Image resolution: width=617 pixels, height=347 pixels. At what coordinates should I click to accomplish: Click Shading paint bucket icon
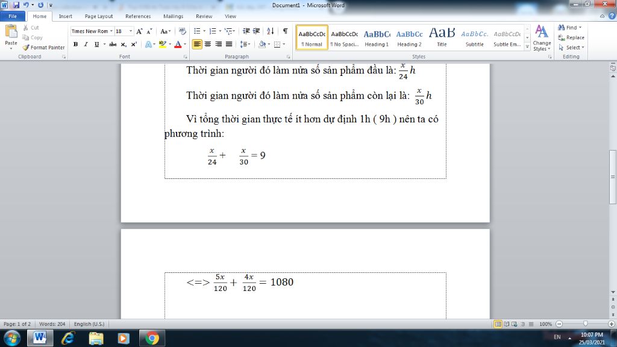pos(262,44)
